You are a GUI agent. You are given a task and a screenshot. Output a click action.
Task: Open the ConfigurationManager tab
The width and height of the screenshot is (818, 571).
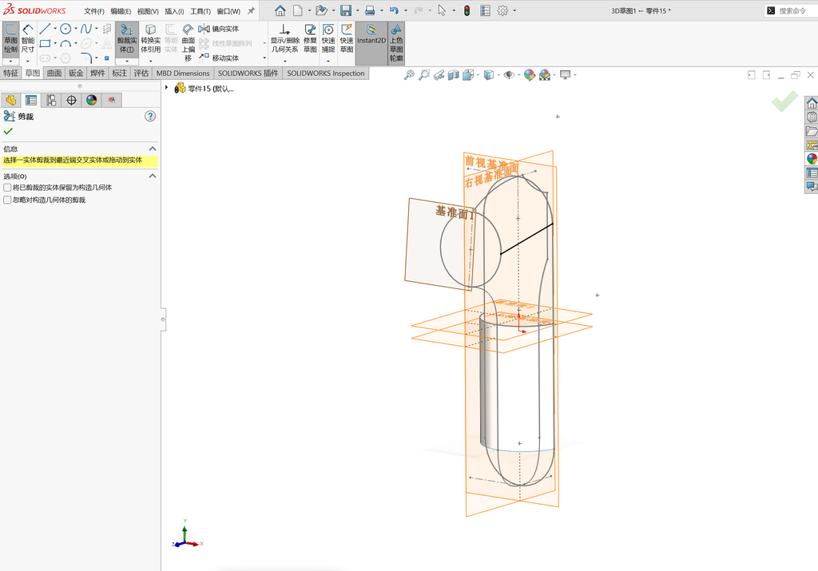51,100
